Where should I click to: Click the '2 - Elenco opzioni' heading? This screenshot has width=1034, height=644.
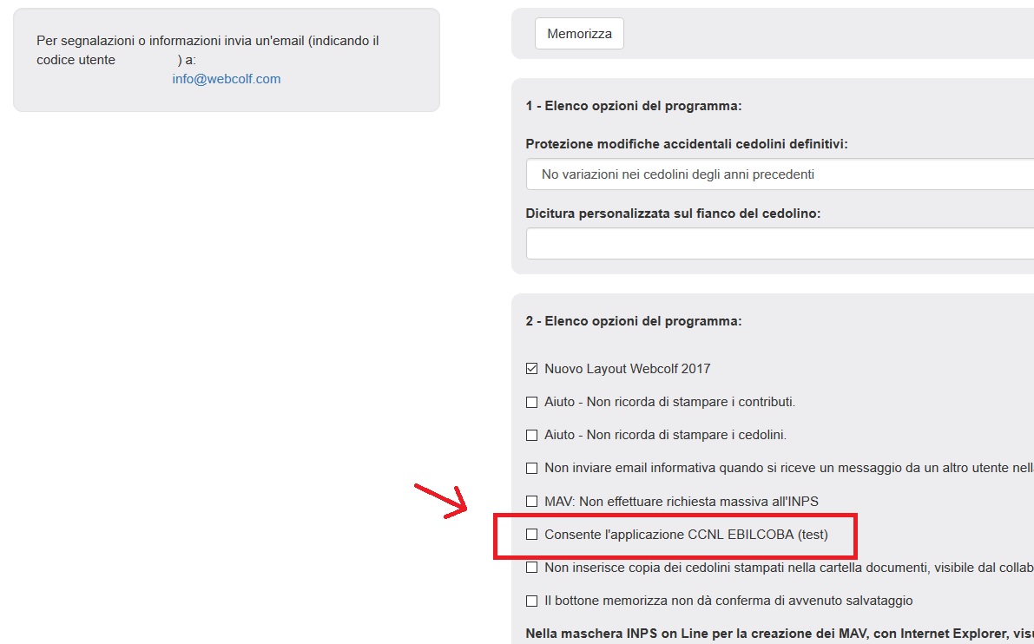pos(634,321)
